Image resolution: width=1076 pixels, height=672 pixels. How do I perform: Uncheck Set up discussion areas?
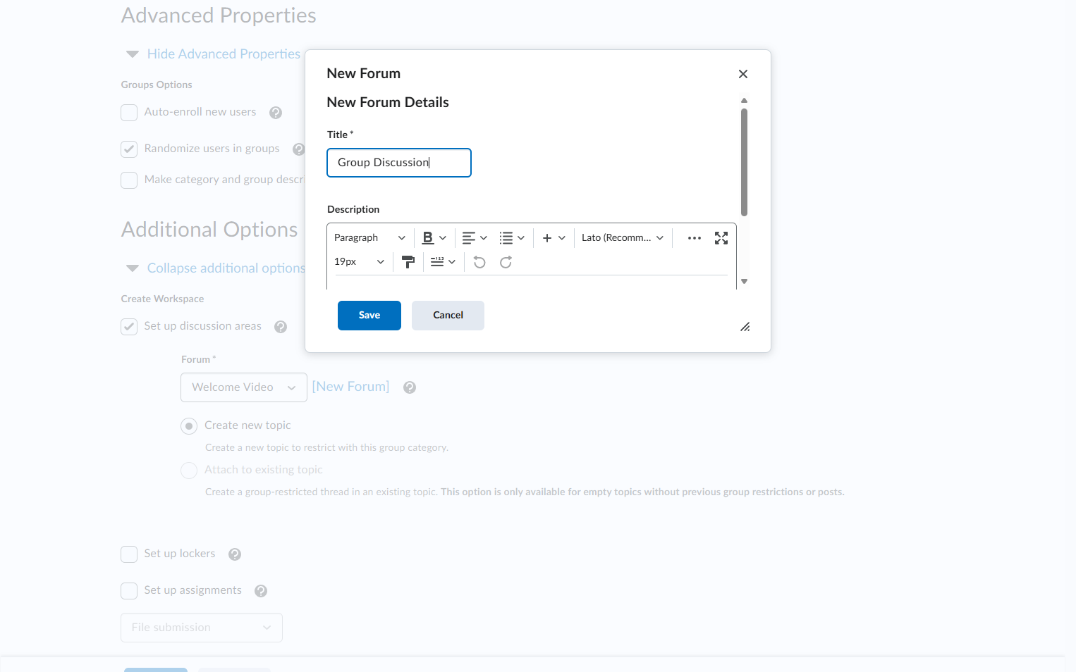[x=129, y=327]
